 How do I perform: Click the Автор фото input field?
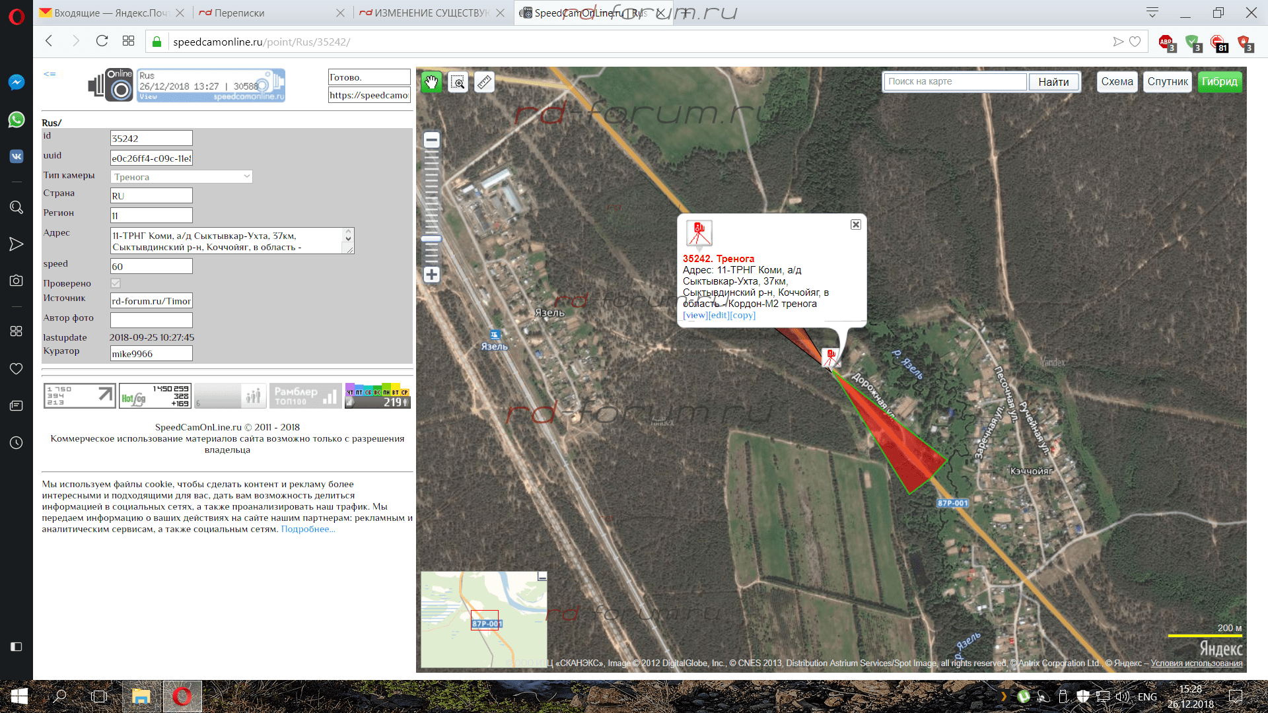[151, 320]
